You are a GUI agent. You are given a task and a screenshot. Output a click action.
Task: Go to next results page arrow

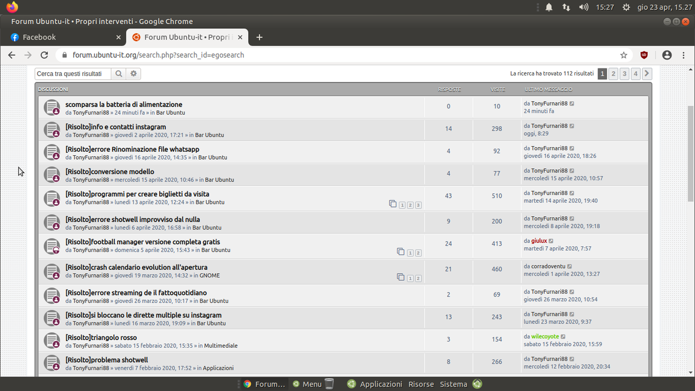647,74
